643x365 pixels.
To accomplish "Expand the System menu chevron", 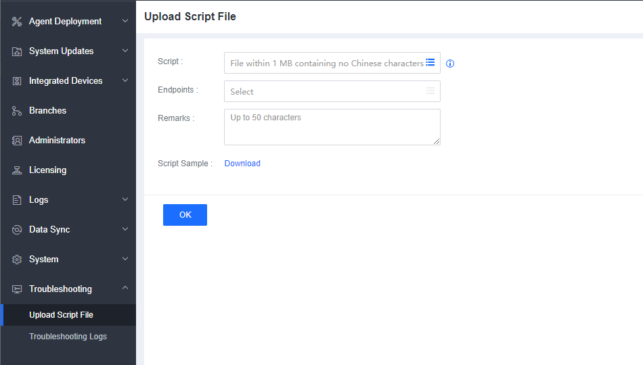I will [x=125, y=260].
